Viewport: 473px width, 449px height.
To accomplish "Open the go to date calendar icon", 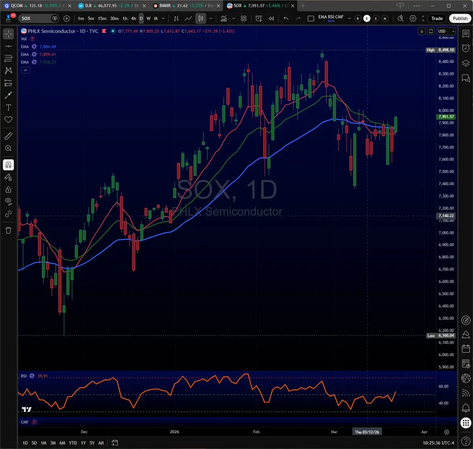I will [x=115, y=443].
